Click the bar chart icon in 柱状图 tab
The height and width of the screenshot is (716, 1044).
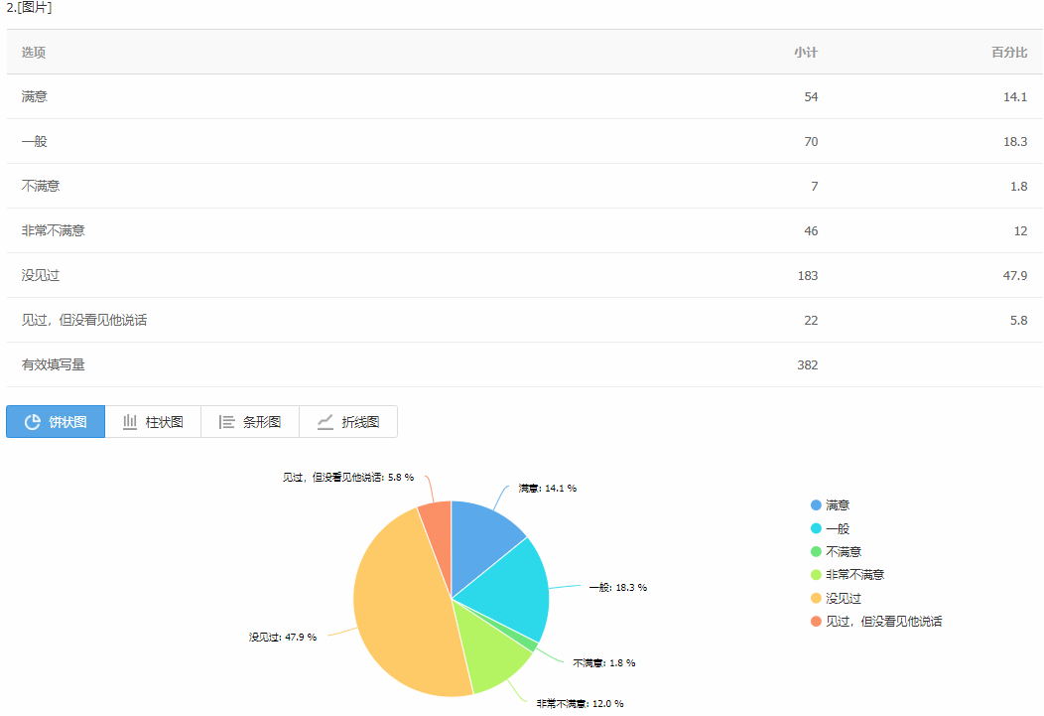click(x=130, y=422)
